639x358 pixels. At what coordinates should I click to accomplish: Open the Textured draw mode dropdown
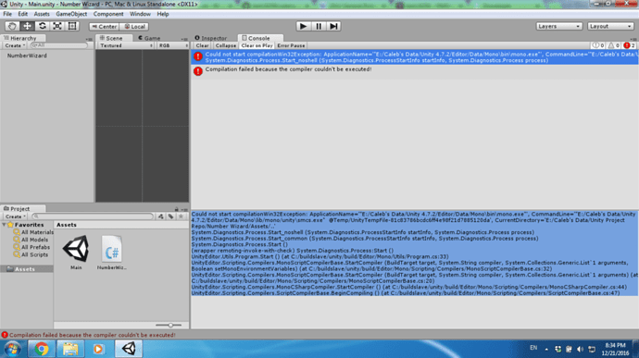point(126,45)
